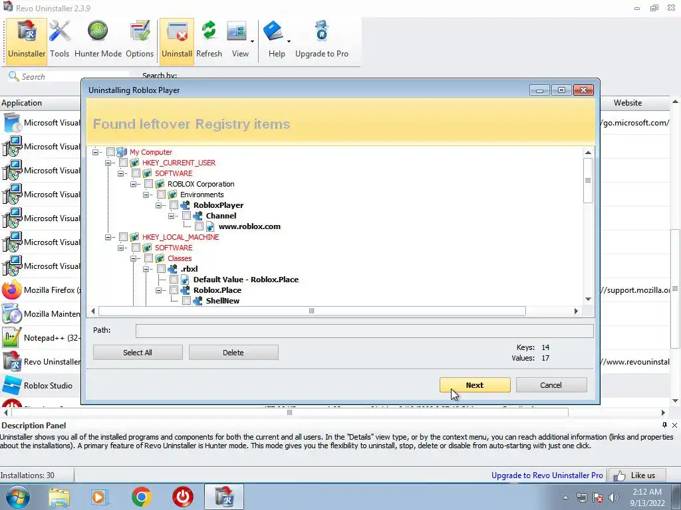Collapse the ROBLOX Corporation tree node
681x510 pixels.
pyautogui.click(x=133, y=184)
